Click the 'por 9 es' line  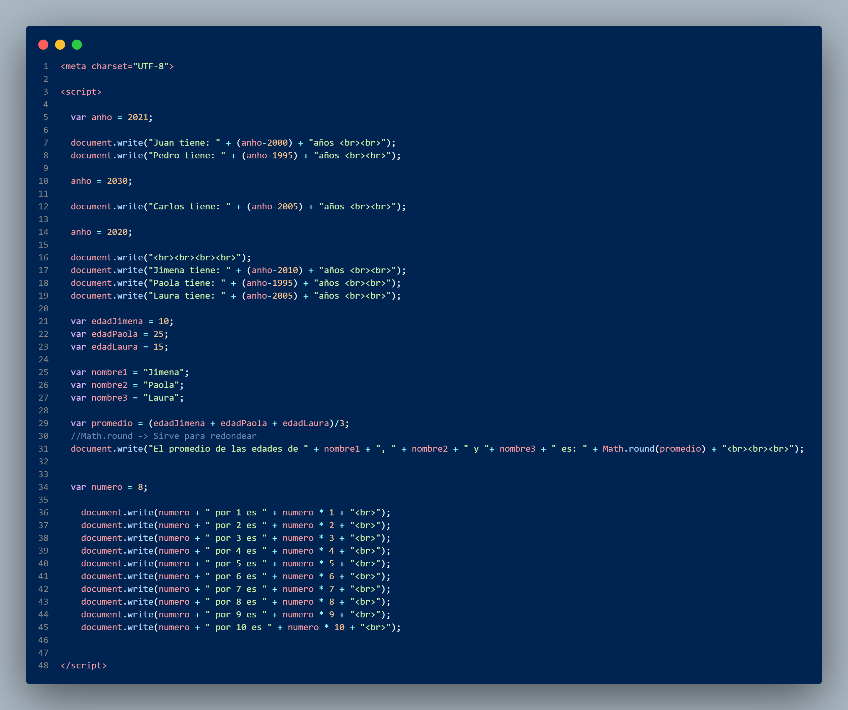[236, 614]
